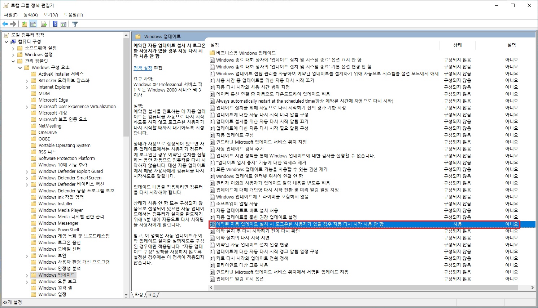Image resolution: width=538 pixels, height=308 pixels.
Task: Click the policy icon beside 예약된 자동 업데이트 설치 일정 변경
Action: pos(212,245)
